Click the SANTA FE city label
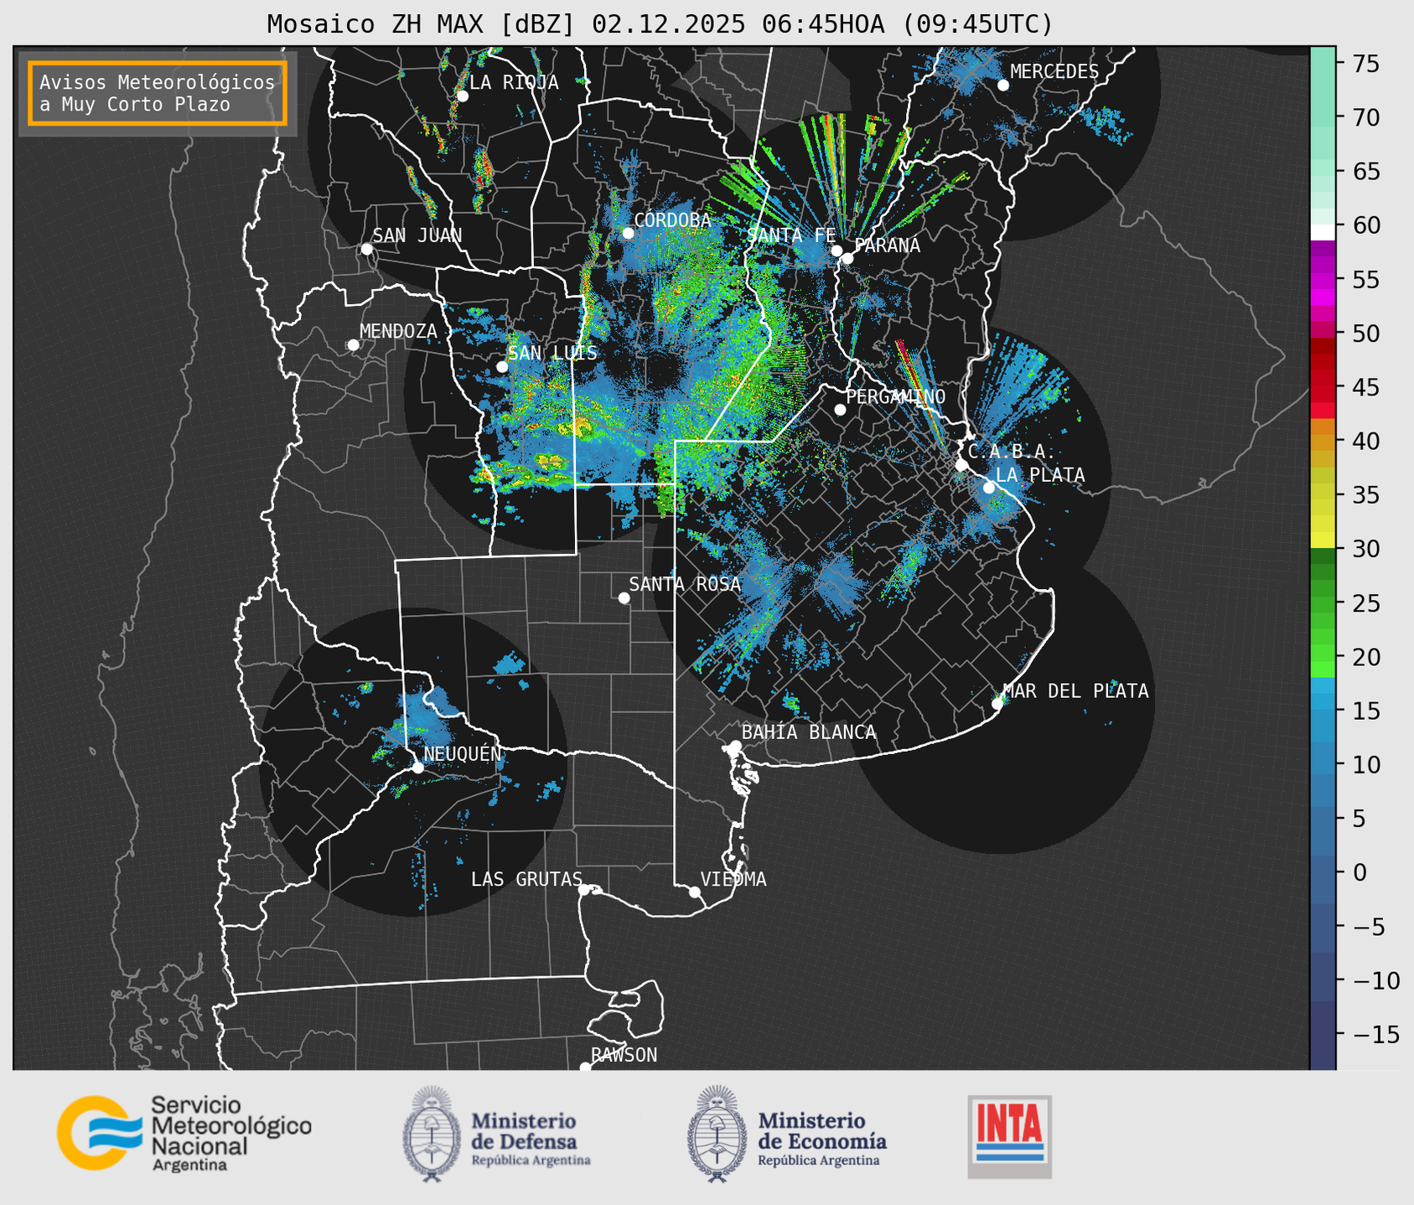This screenshot has width=1414, height=1205. (x=791, y=235)
